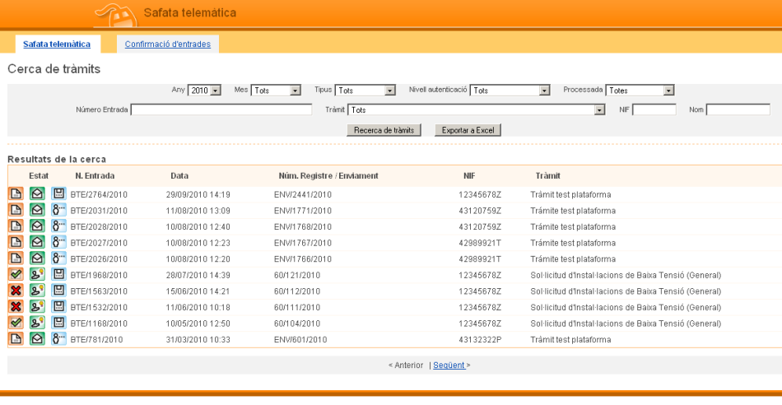Click the blue key icon for BTE/2028/2010
The width and height of the screenshot is (782, 405).
tap(58, 226)
